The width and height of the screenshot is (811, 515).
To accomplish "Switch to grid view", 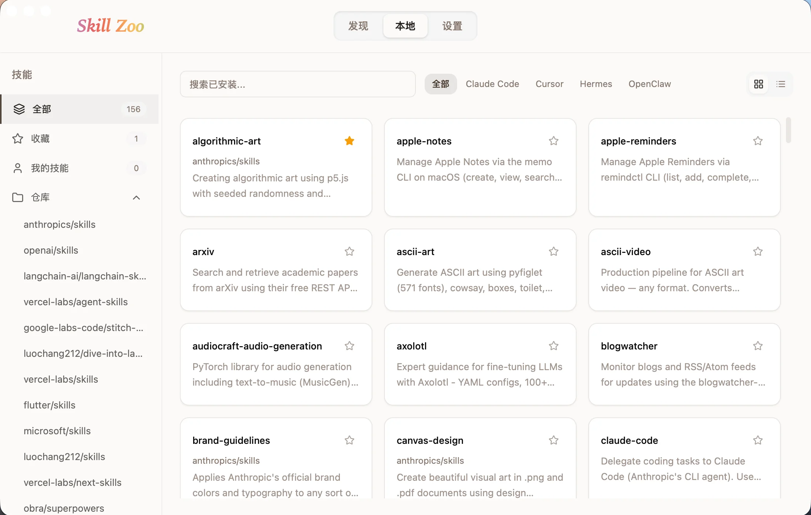I will pos(759,84).
